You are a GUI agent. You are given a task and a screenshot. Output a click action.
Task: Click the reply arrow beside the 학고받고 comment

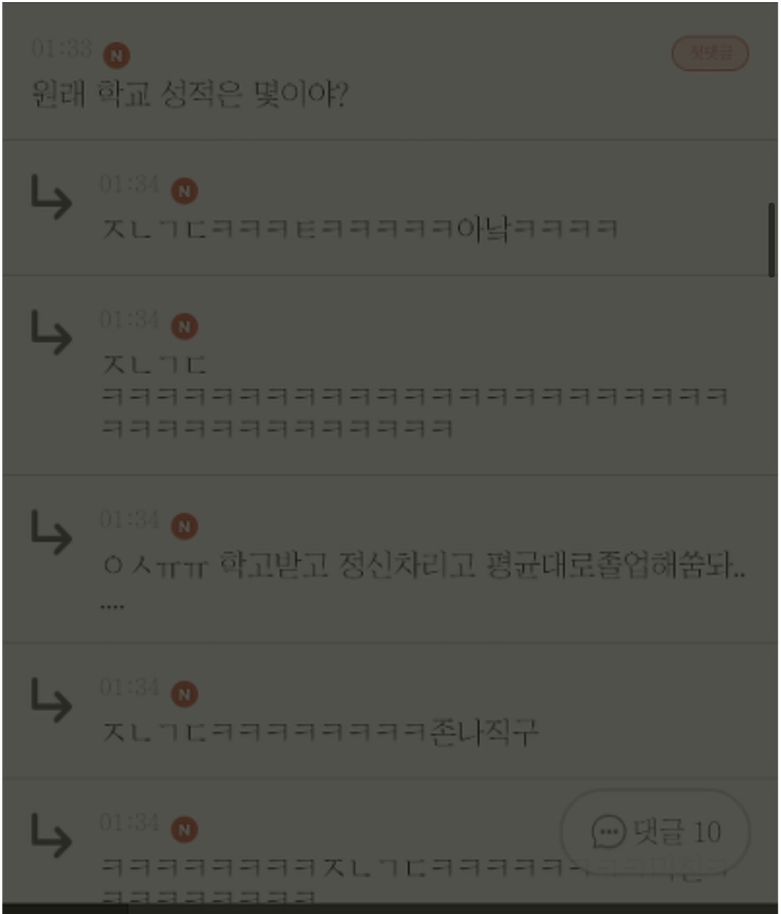coord(51,532)
